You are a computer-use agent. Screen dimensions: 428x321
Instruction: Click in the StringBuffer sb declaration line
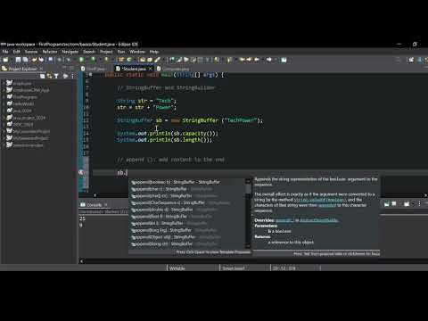190,120
